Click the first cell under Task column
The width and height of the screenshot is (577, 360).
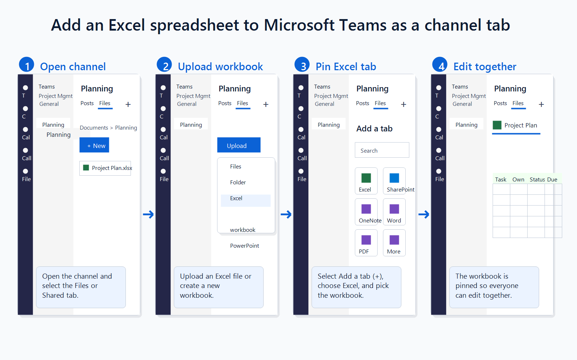501,189
